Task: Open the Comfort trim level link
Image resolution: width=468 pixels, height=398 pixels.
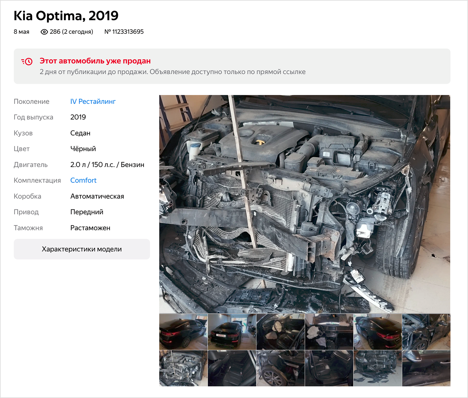Action: 83,180
